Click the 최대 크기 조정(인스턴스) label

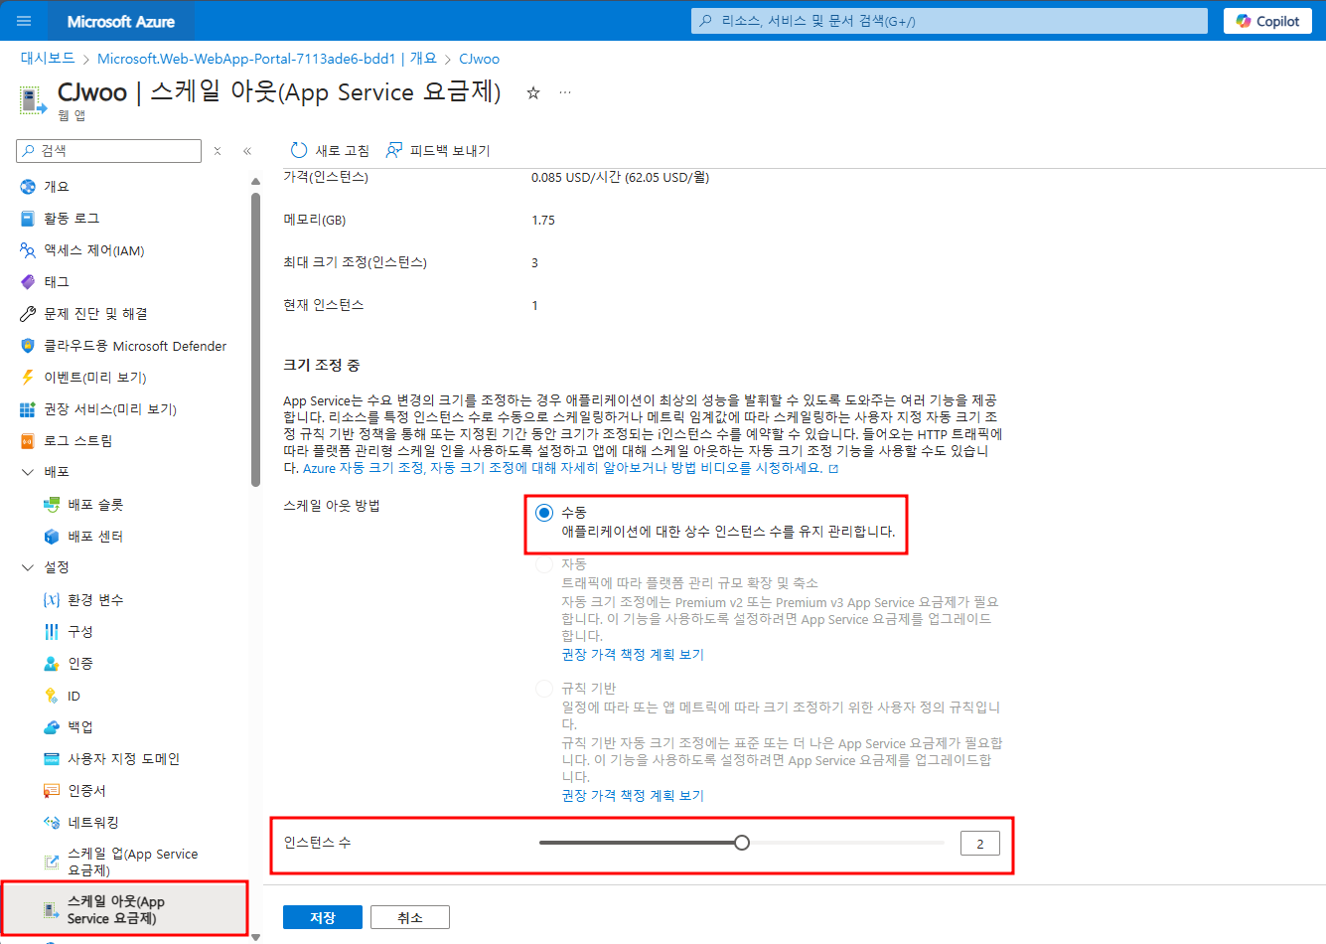(x=355, y=262)
